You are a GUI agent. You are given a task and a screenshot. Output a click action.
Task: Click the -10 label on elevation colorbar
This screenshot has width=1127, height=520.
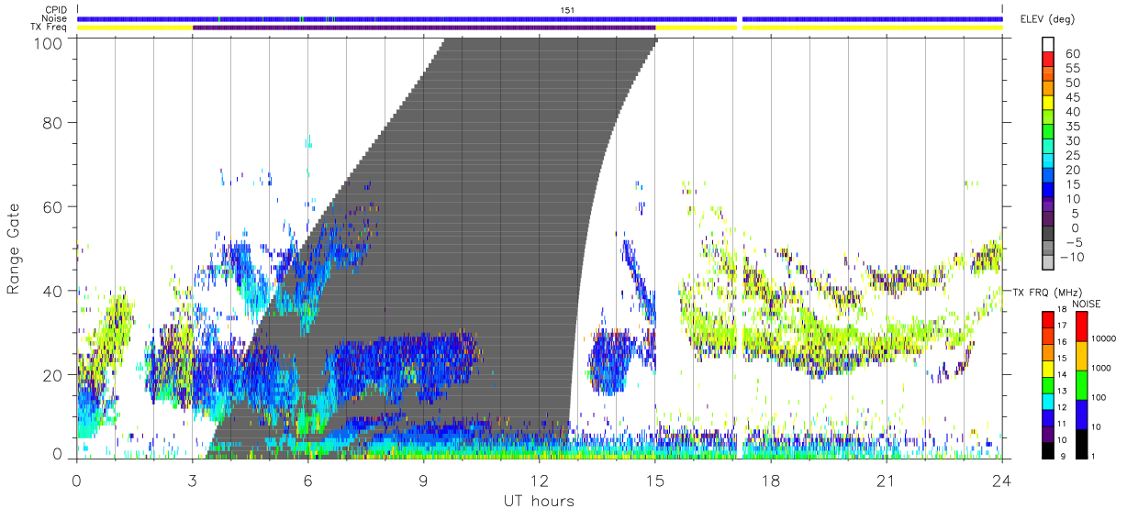pos(1070,257)
